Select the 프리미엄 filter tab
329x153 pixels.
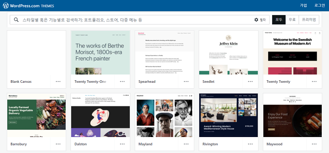click(309, 20)
